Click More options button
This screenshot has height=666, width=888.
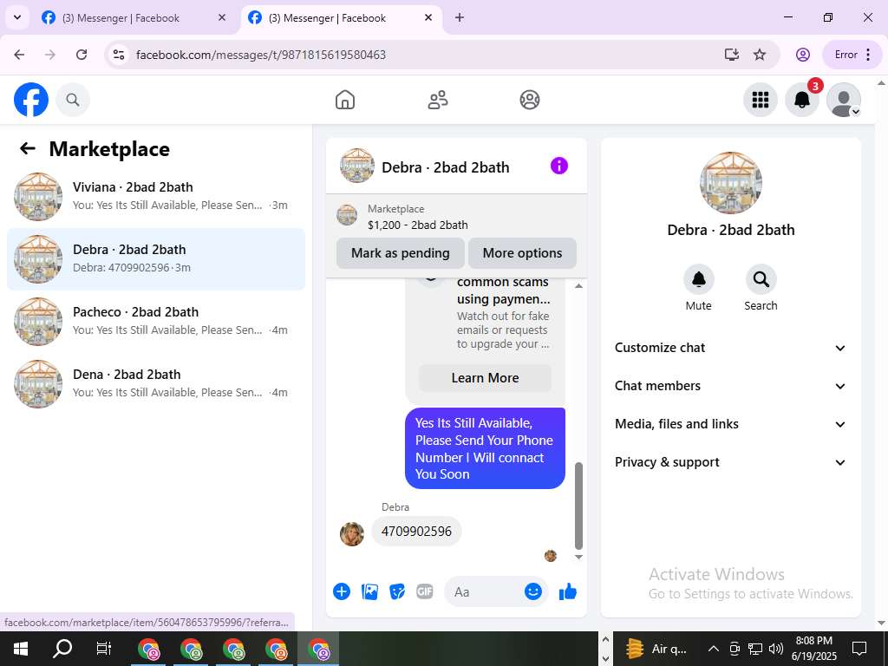click(x=522, y=253)
